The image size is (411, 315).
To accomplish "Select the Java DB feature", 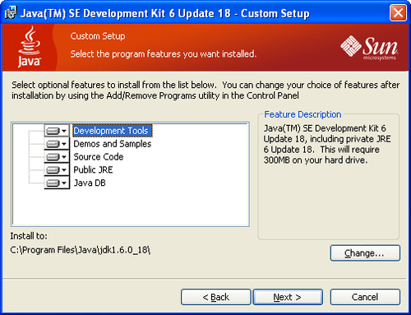I will click(x=90, y=183).
